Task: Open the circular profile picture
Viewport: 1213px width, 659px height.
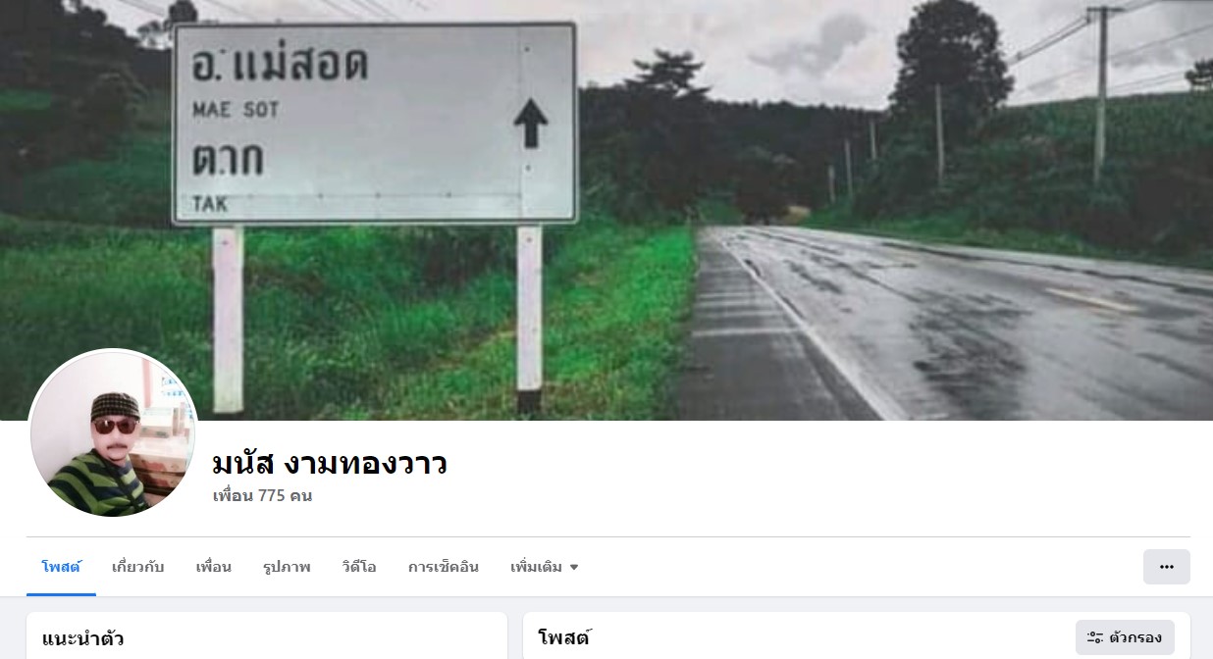Action: tap(114, 433)
